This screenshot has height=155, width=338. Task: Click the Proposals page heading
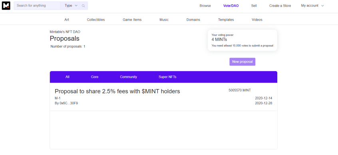point(64,39)
